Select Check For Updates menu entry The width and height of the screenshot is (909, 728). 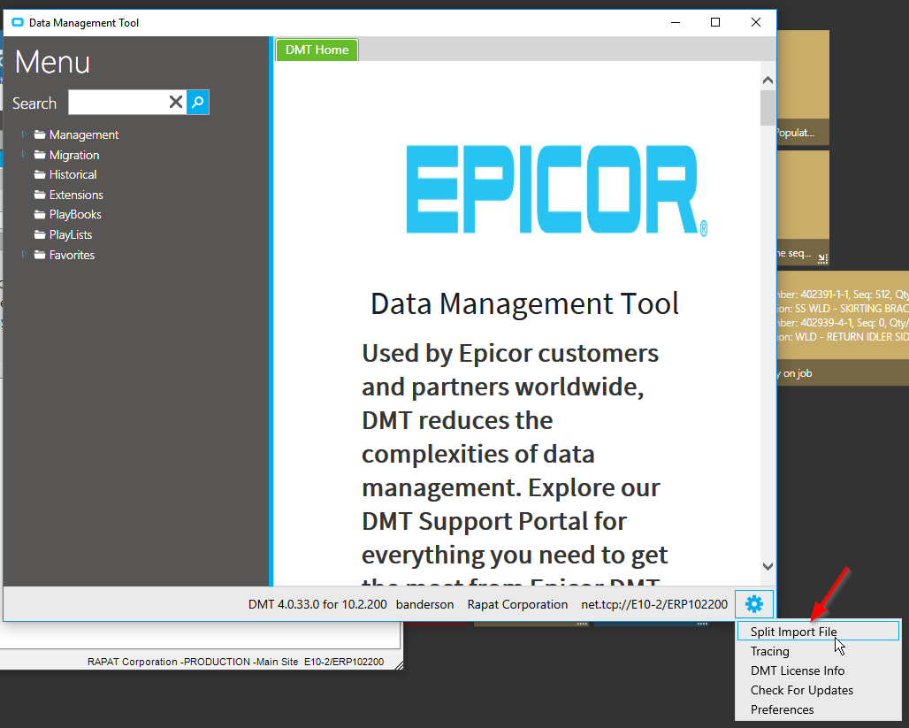point(802,690)
